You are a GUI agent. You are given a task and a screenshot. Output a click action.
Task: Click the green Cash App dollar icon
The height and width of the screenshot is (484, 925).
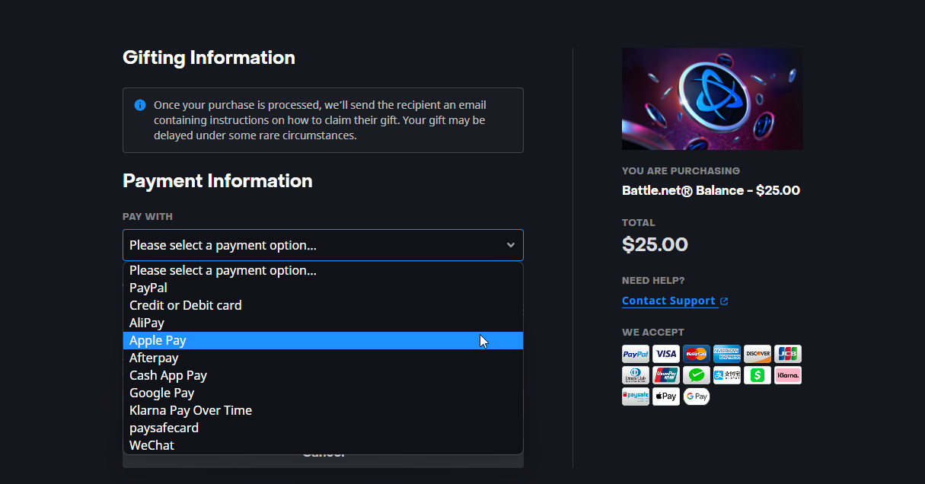[x=758, y=375]
